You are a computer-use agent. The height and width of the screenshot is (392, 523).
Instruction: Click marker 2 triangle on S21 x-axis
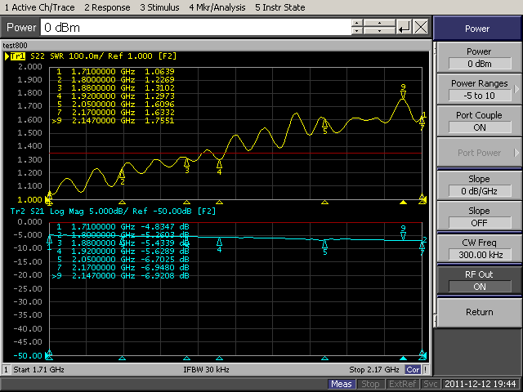122,359
